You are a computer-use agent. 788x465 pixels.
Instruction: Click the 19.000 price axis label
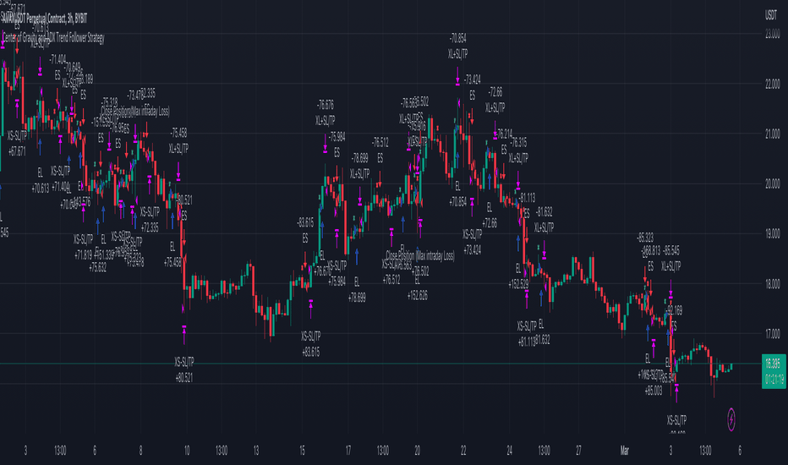point(772,233)
